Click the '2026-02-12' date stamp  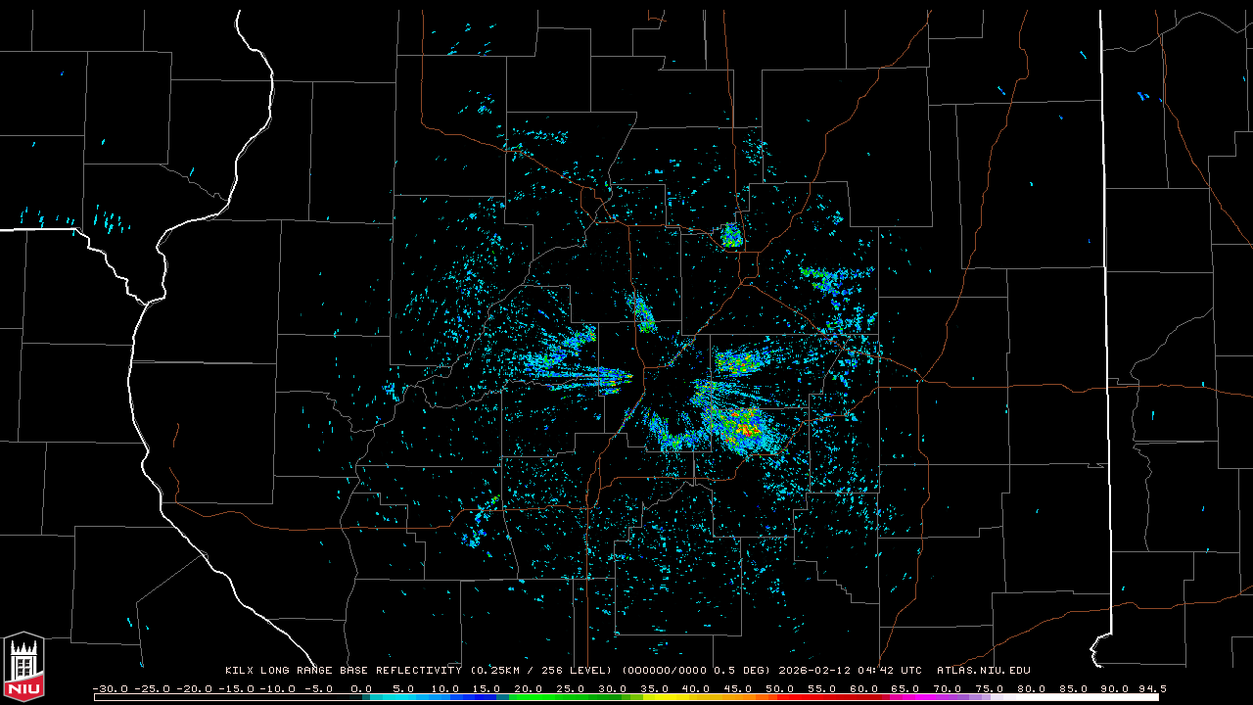[x=814, y=671]
